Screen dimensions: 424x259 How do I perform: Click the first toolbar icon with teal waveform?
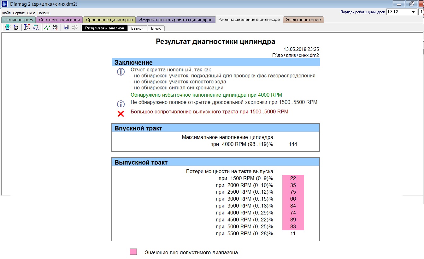pyautogui.click(x=7, y=28)
